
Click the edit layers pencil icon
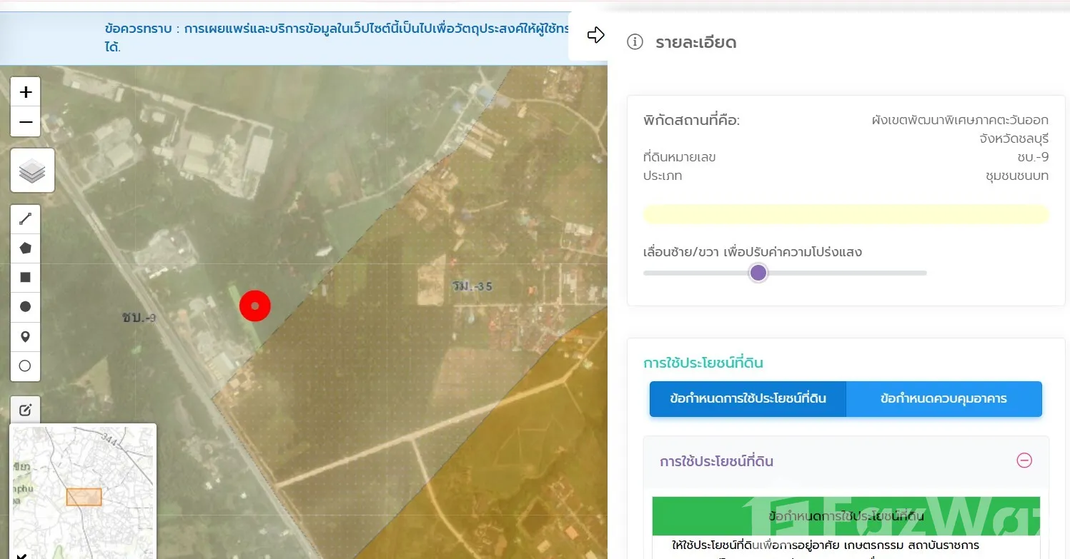[x=26, y=410]
